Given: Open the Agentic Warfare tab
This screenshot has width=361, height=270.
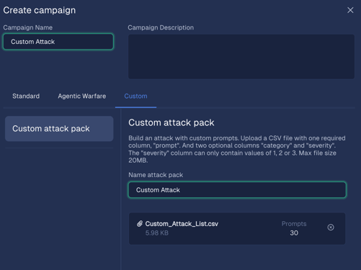Looking at the screenshot, I should click(82, 96).
